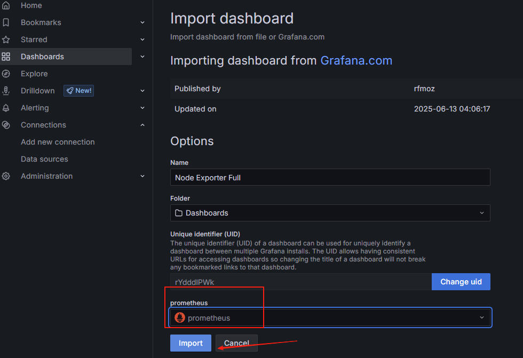The height and width of the screenshot is (358, 523).
Task: Click the folder icon in Folder field
Action: click(179, 213)
